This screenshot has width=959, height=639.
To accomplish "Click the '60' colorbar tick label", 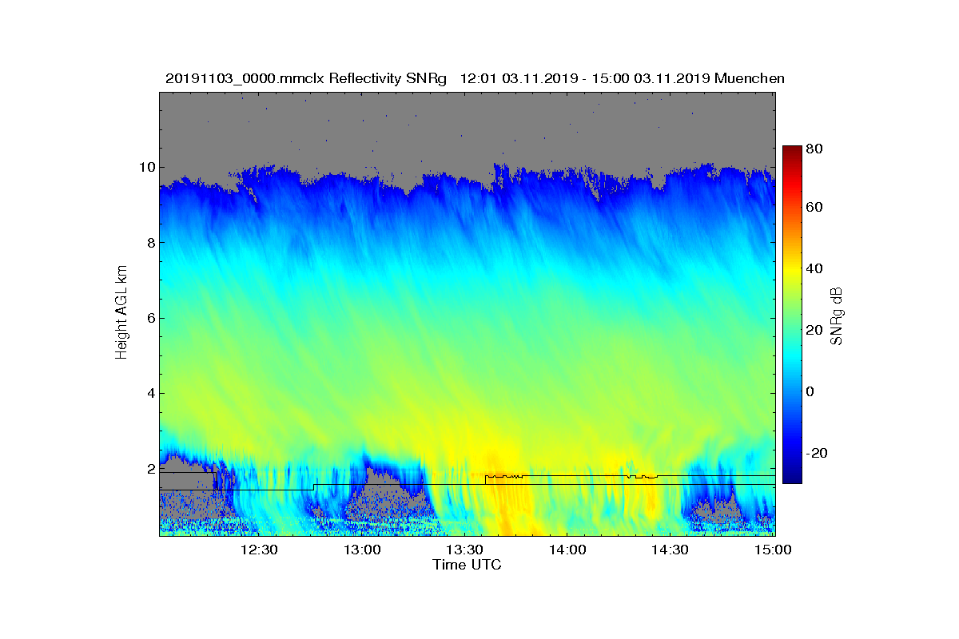I will click(x=816, y=208).
